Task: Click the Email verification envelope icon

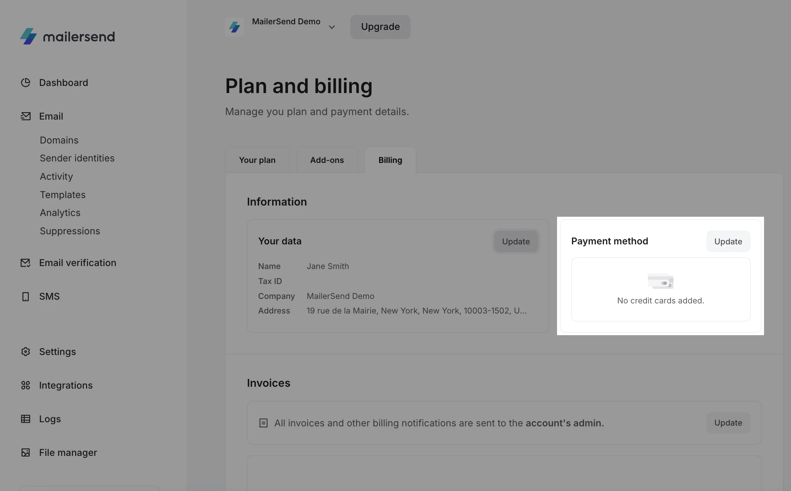Action: (x=25, y=263)
